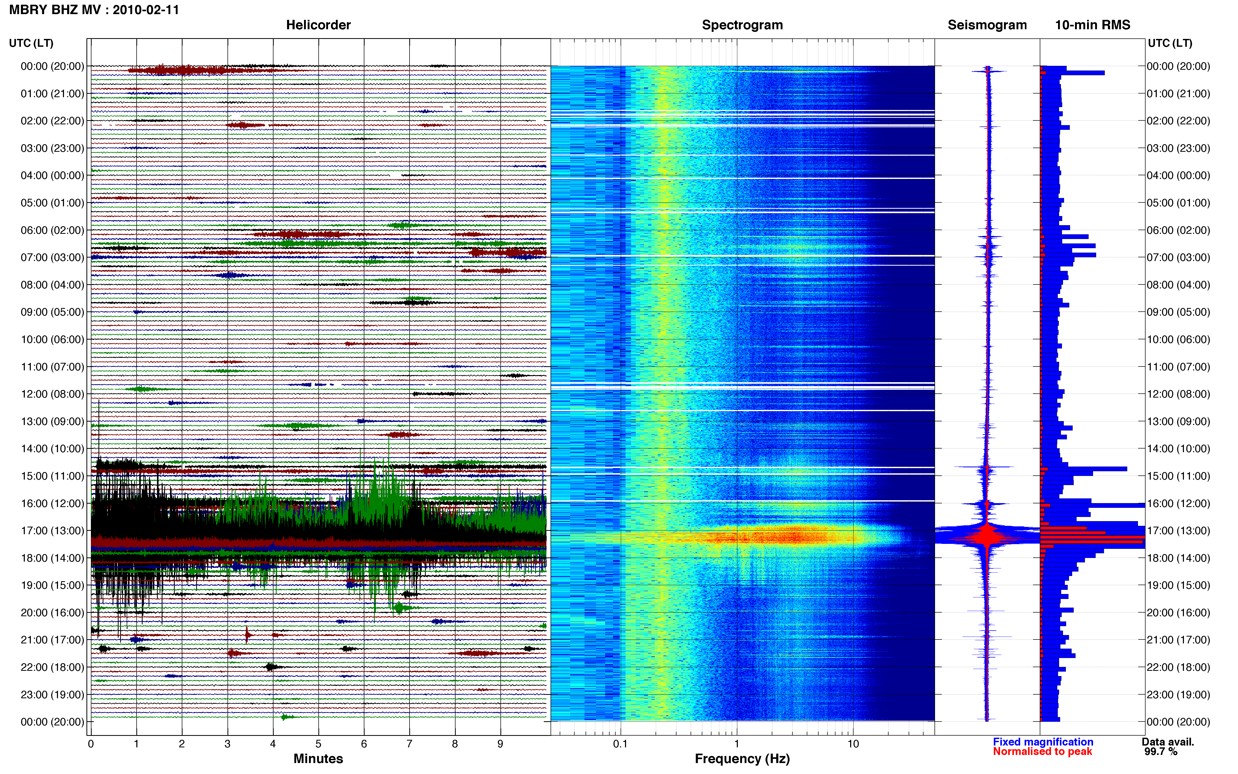The width and height of the screenshot is (1238, 774).
Task: Click '09:00 (05:00)' on the Helicorder time axis
Action: click(x=52, y=312)
